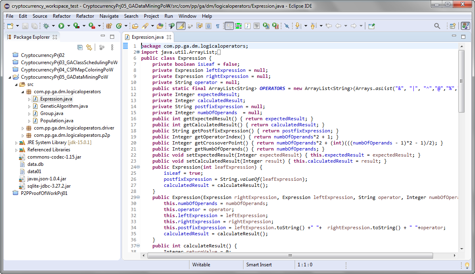Expand the GeneticAlgorithm.java tree node
This screenshot has width=475, height=274.
click(x=29, y=106)
